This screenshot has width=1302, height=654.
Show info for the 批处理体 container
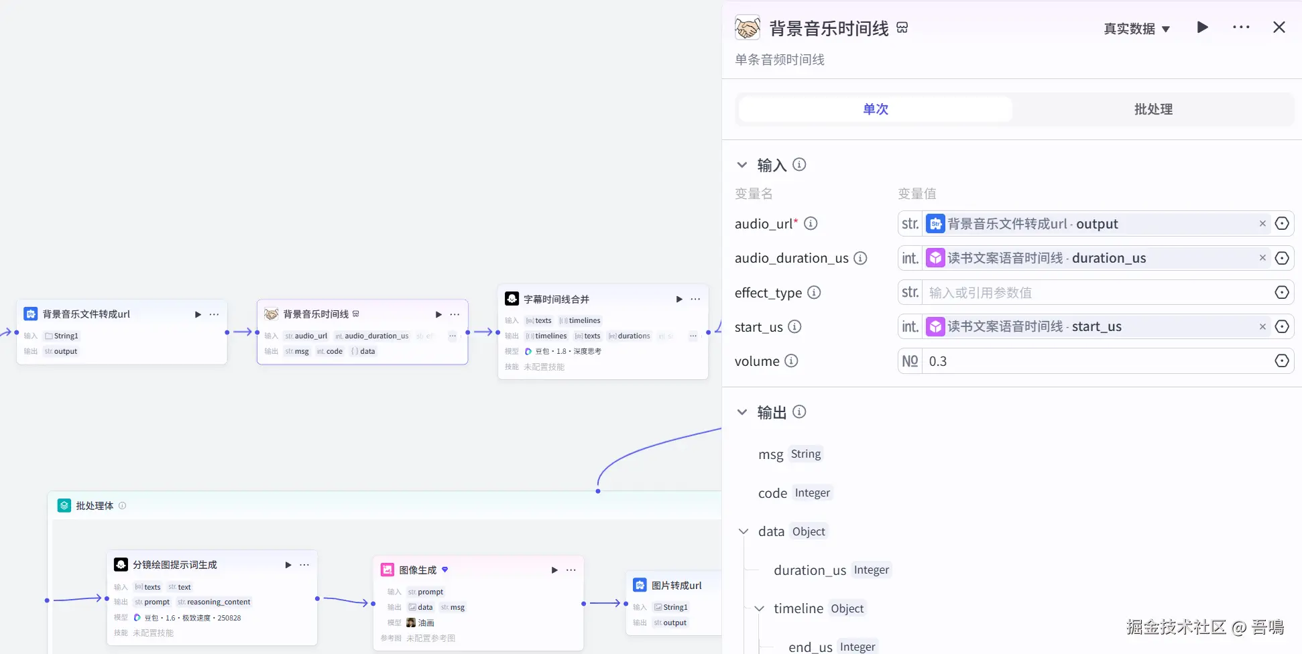122,506
